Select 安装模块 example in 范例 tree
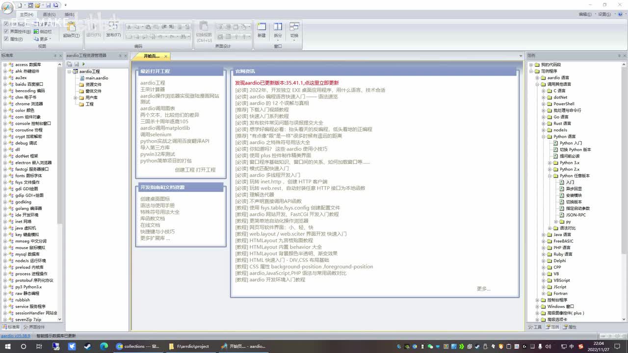 coord(574,196)
